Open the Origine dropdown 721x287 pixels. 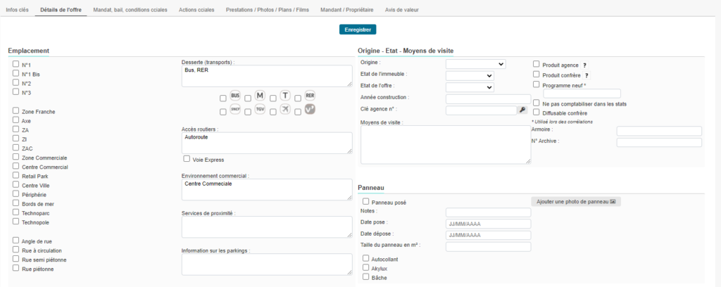click(x=475, y=64)
